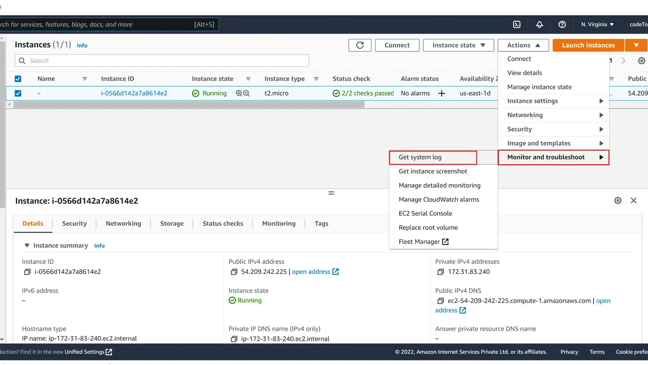Image resolution: width=648 pixels, height=365 pixels.
Task: Switch to the Status checks tab
Action: click(x=223, y=223)
